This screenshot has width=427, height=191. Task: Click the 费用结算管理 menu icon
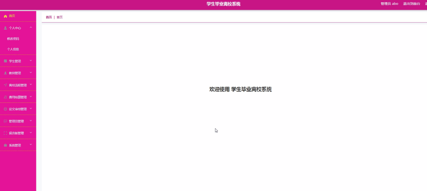[5, 97]
